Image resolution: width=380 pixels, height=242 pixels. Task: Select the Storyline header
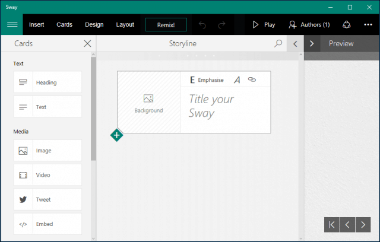pos(183,43)
